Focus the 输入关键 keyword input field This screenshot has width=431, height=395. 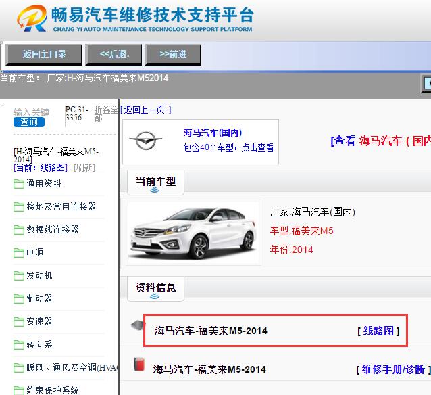(x=31, y=112)
